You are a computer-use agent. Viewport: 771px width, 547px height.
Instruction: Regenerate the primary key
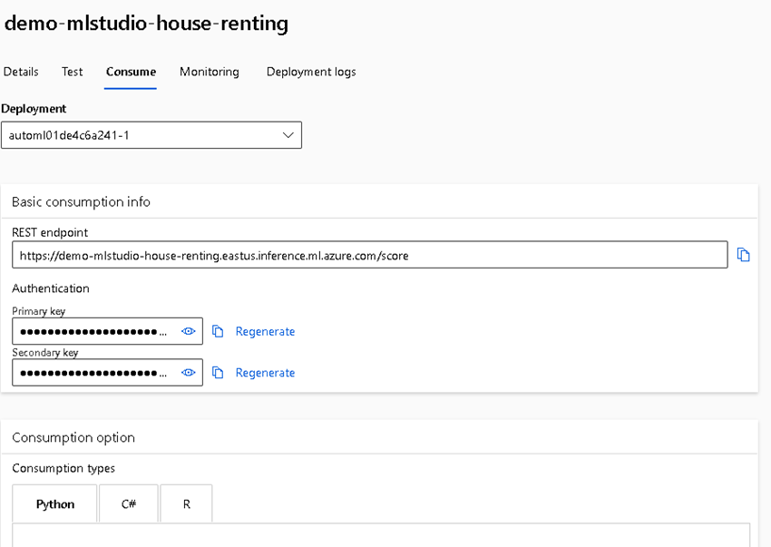tap(265, 331)
